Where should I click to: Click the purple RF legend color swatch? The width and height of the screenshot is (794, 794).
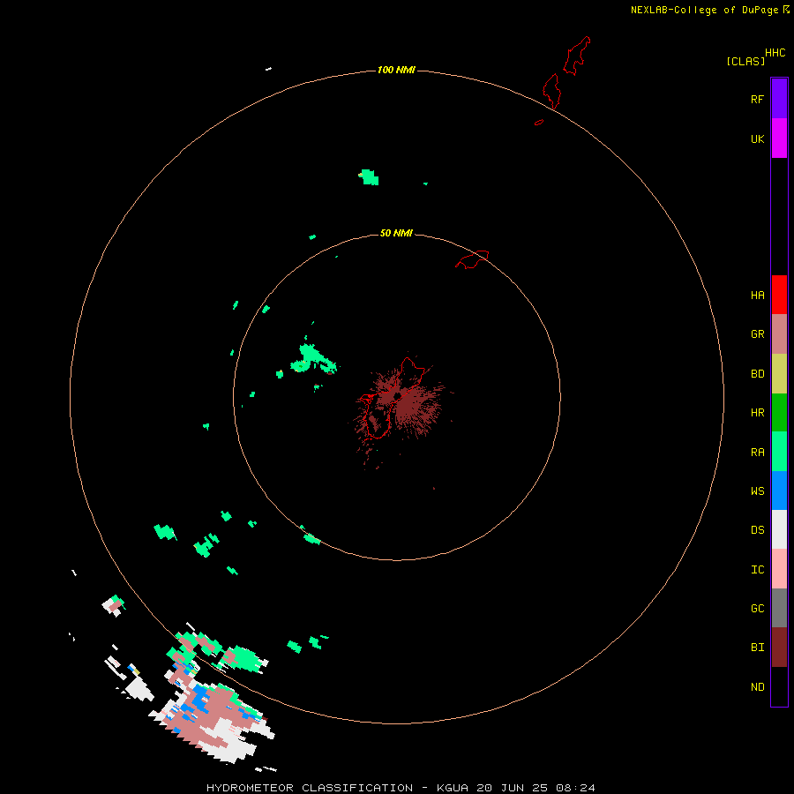coord(779,99)
